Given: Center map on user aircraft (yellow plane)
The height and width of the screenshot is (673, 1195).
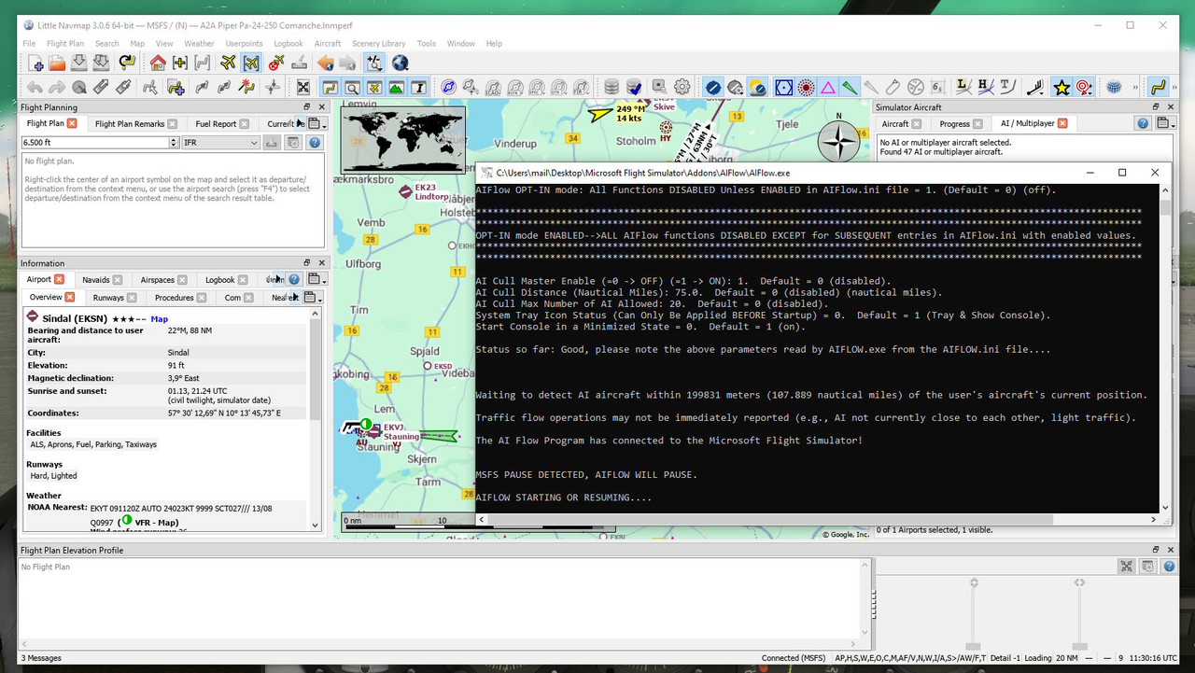Looking at the screenshot, I should tap(228, 63).
